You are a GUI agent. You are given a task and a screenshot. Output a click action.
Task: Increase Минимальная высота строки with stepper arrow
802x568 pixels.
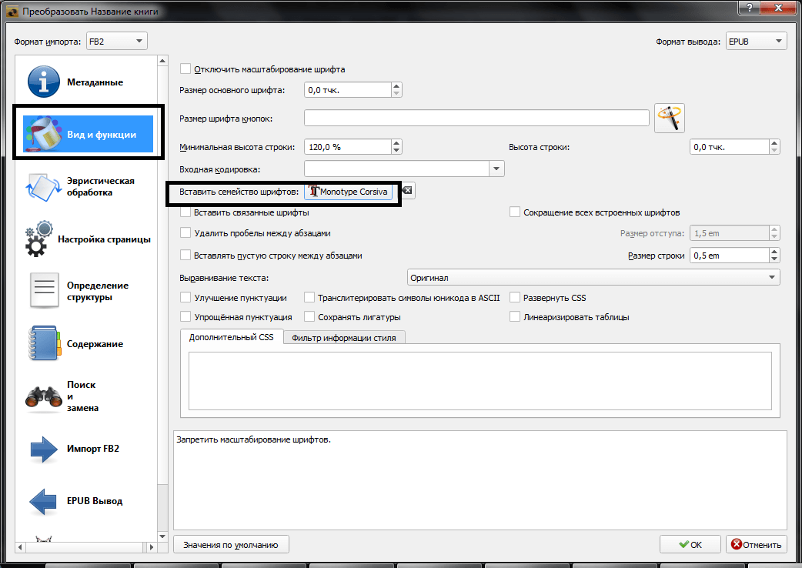(x=396, y=142)
